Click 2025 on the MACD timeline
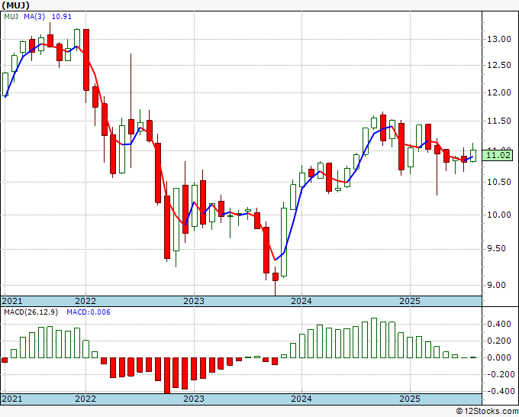The height and width of the screenshot is (417, 519). tap(410, 399)
